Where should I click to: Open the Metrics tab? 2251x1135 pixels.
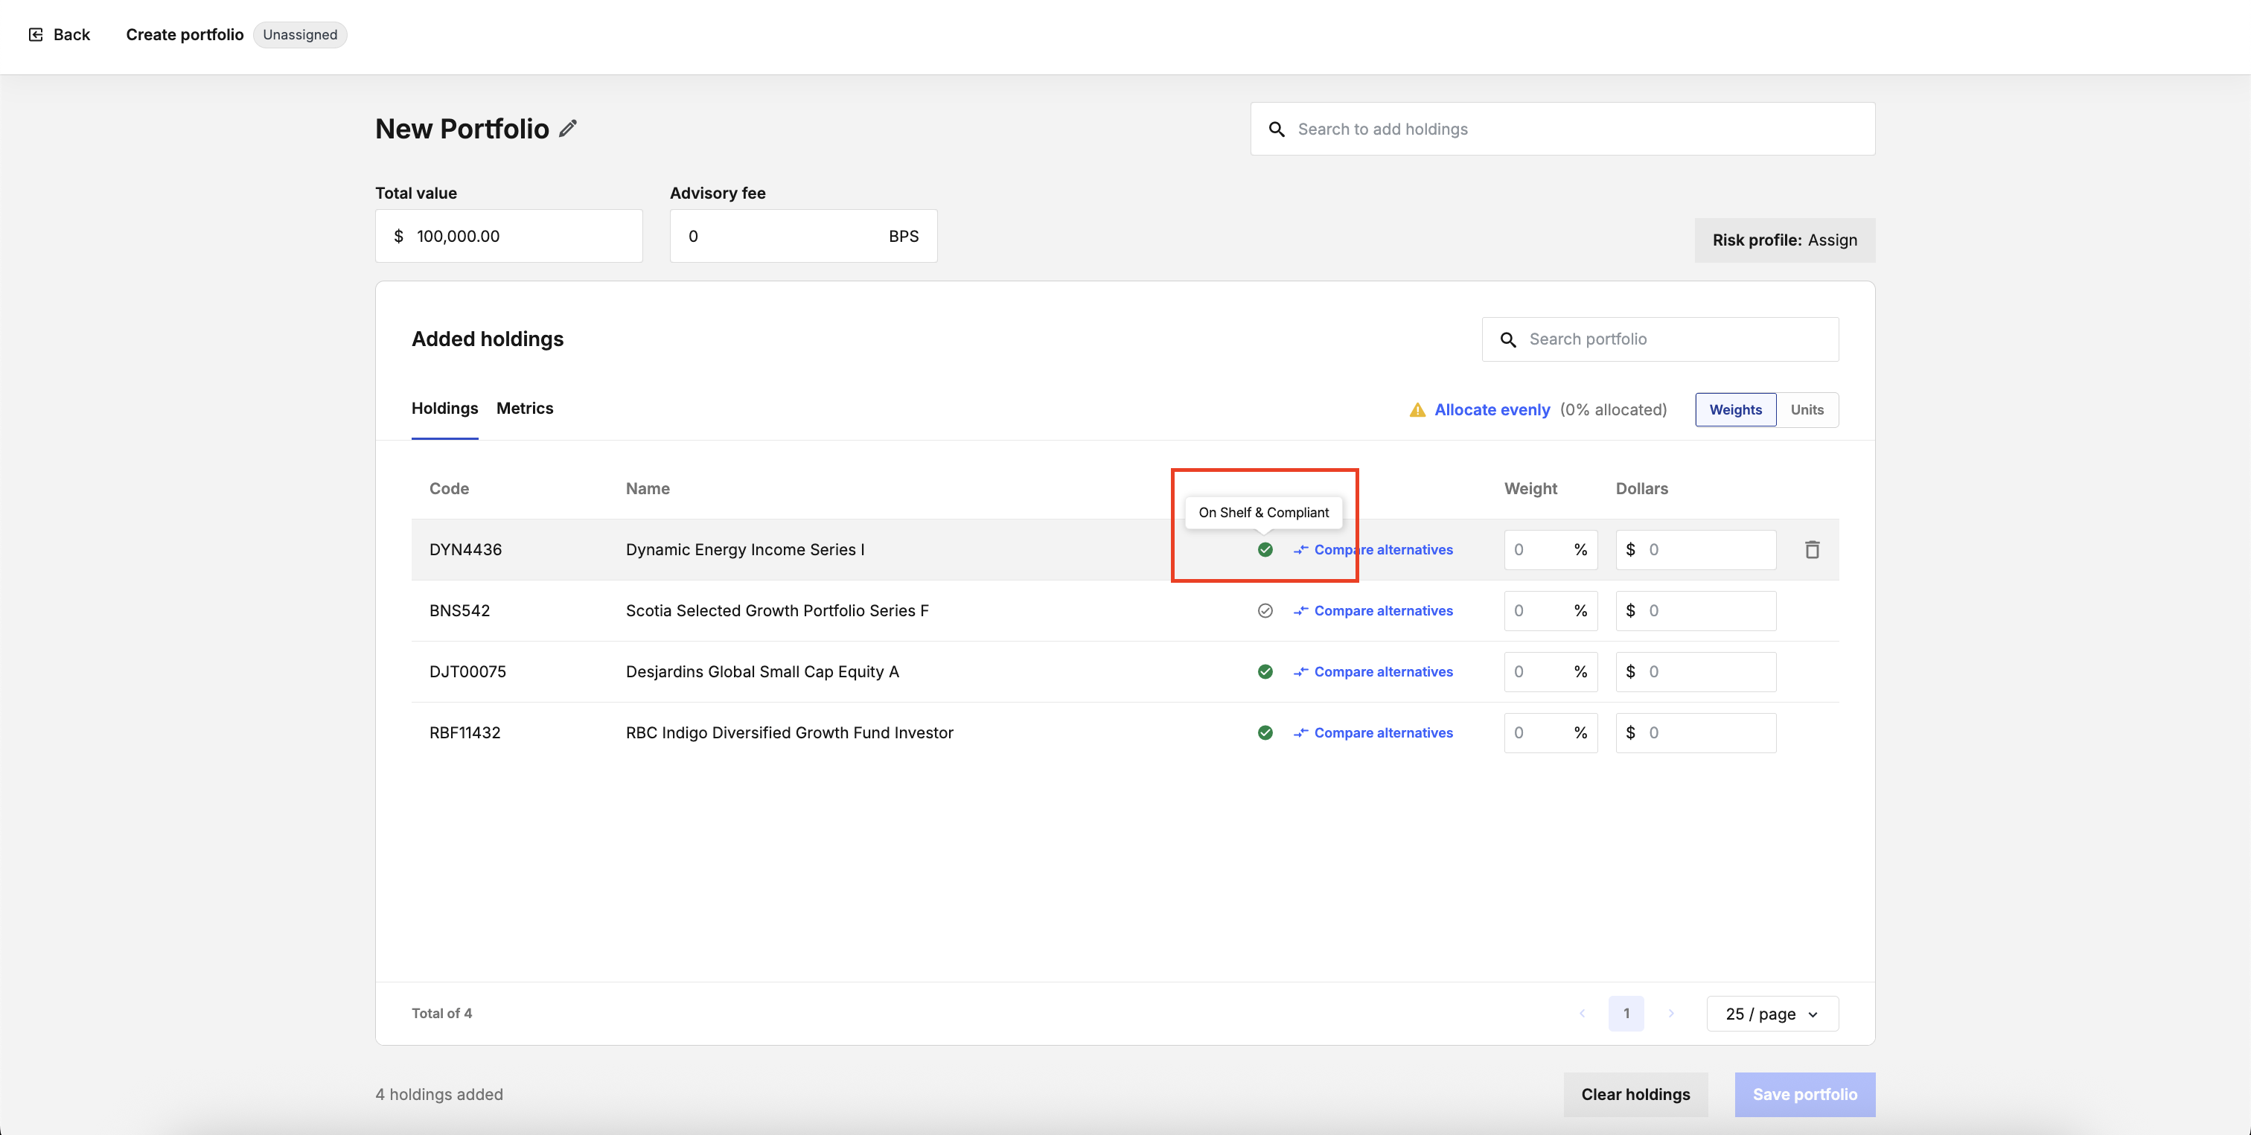[x=524, y=408]
